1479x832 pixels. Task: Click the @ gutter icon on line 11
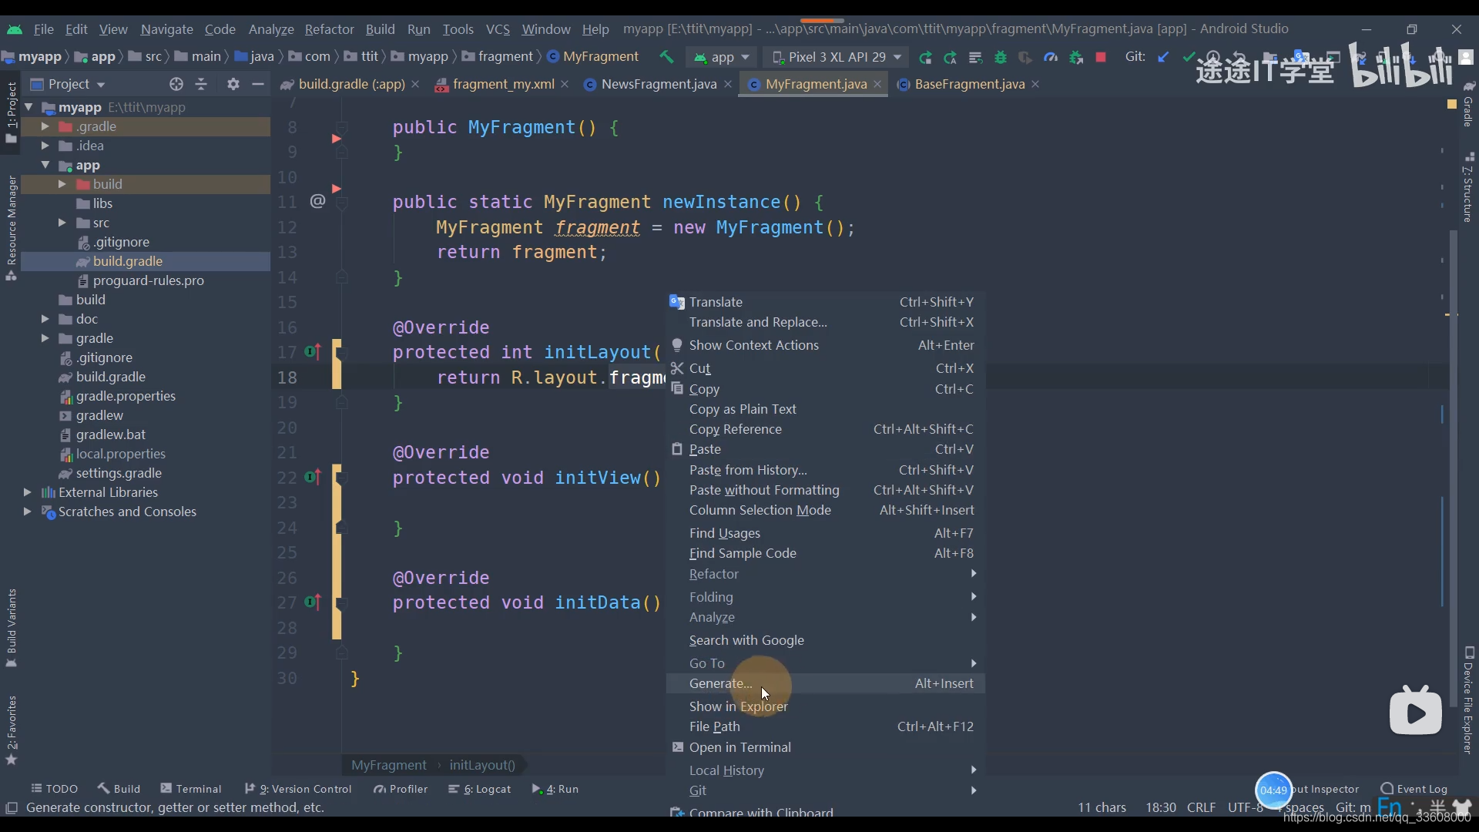(x=317, y=201)
